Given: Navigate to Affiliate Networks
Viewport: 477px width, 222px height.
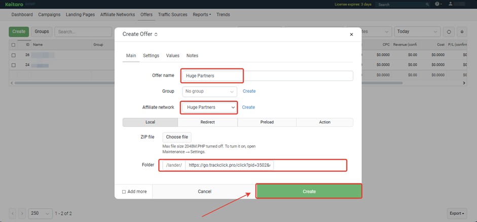Looking at the screenshot, I should (x=118, y=15).
